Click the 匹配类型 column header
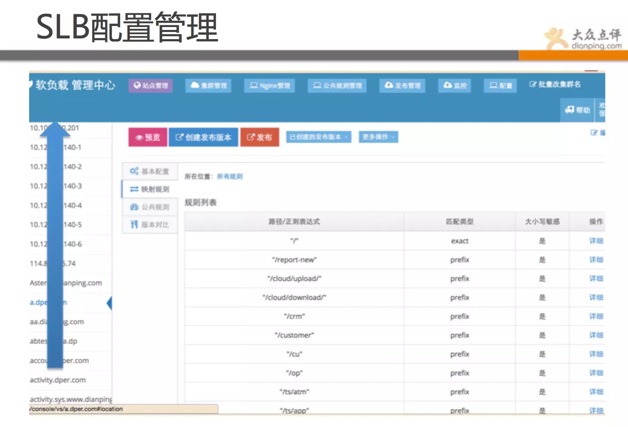Screen dimensions: 628x427 pyautogui.click(x=459, y=222)
